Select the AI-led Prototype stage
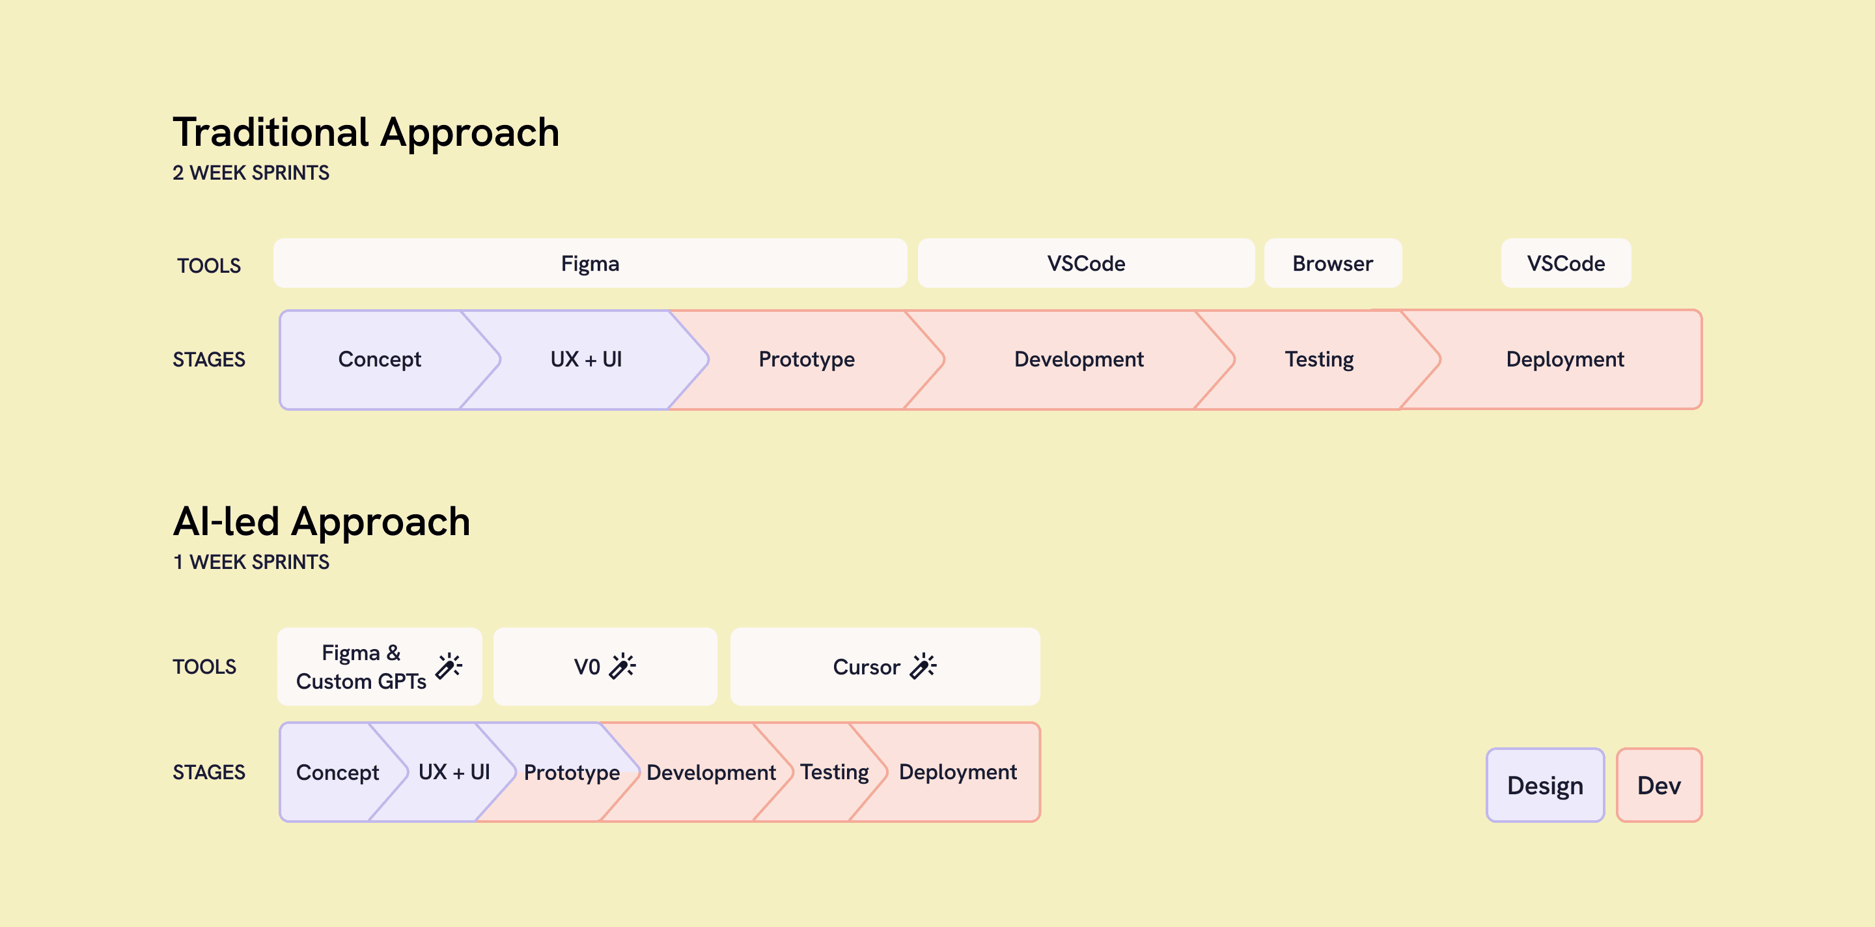The height and width of the screenshot is (927, 1875). coord(572,772)
